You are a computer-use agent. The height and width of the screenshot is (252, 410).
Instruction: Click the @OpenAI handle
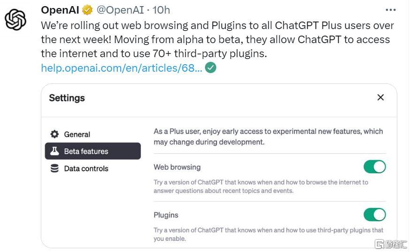[120, 10]
